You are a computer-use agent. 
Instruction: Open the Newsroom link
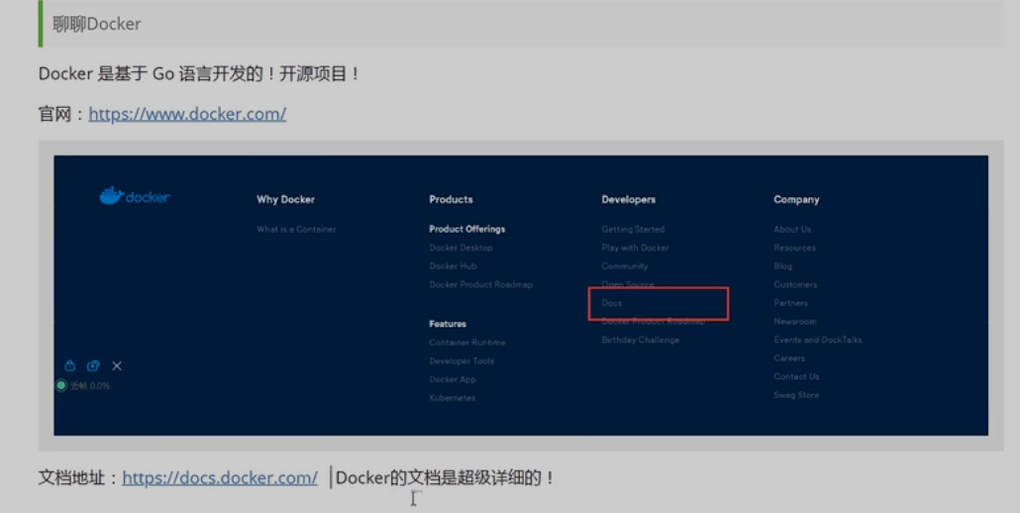[x=794, y=322]
